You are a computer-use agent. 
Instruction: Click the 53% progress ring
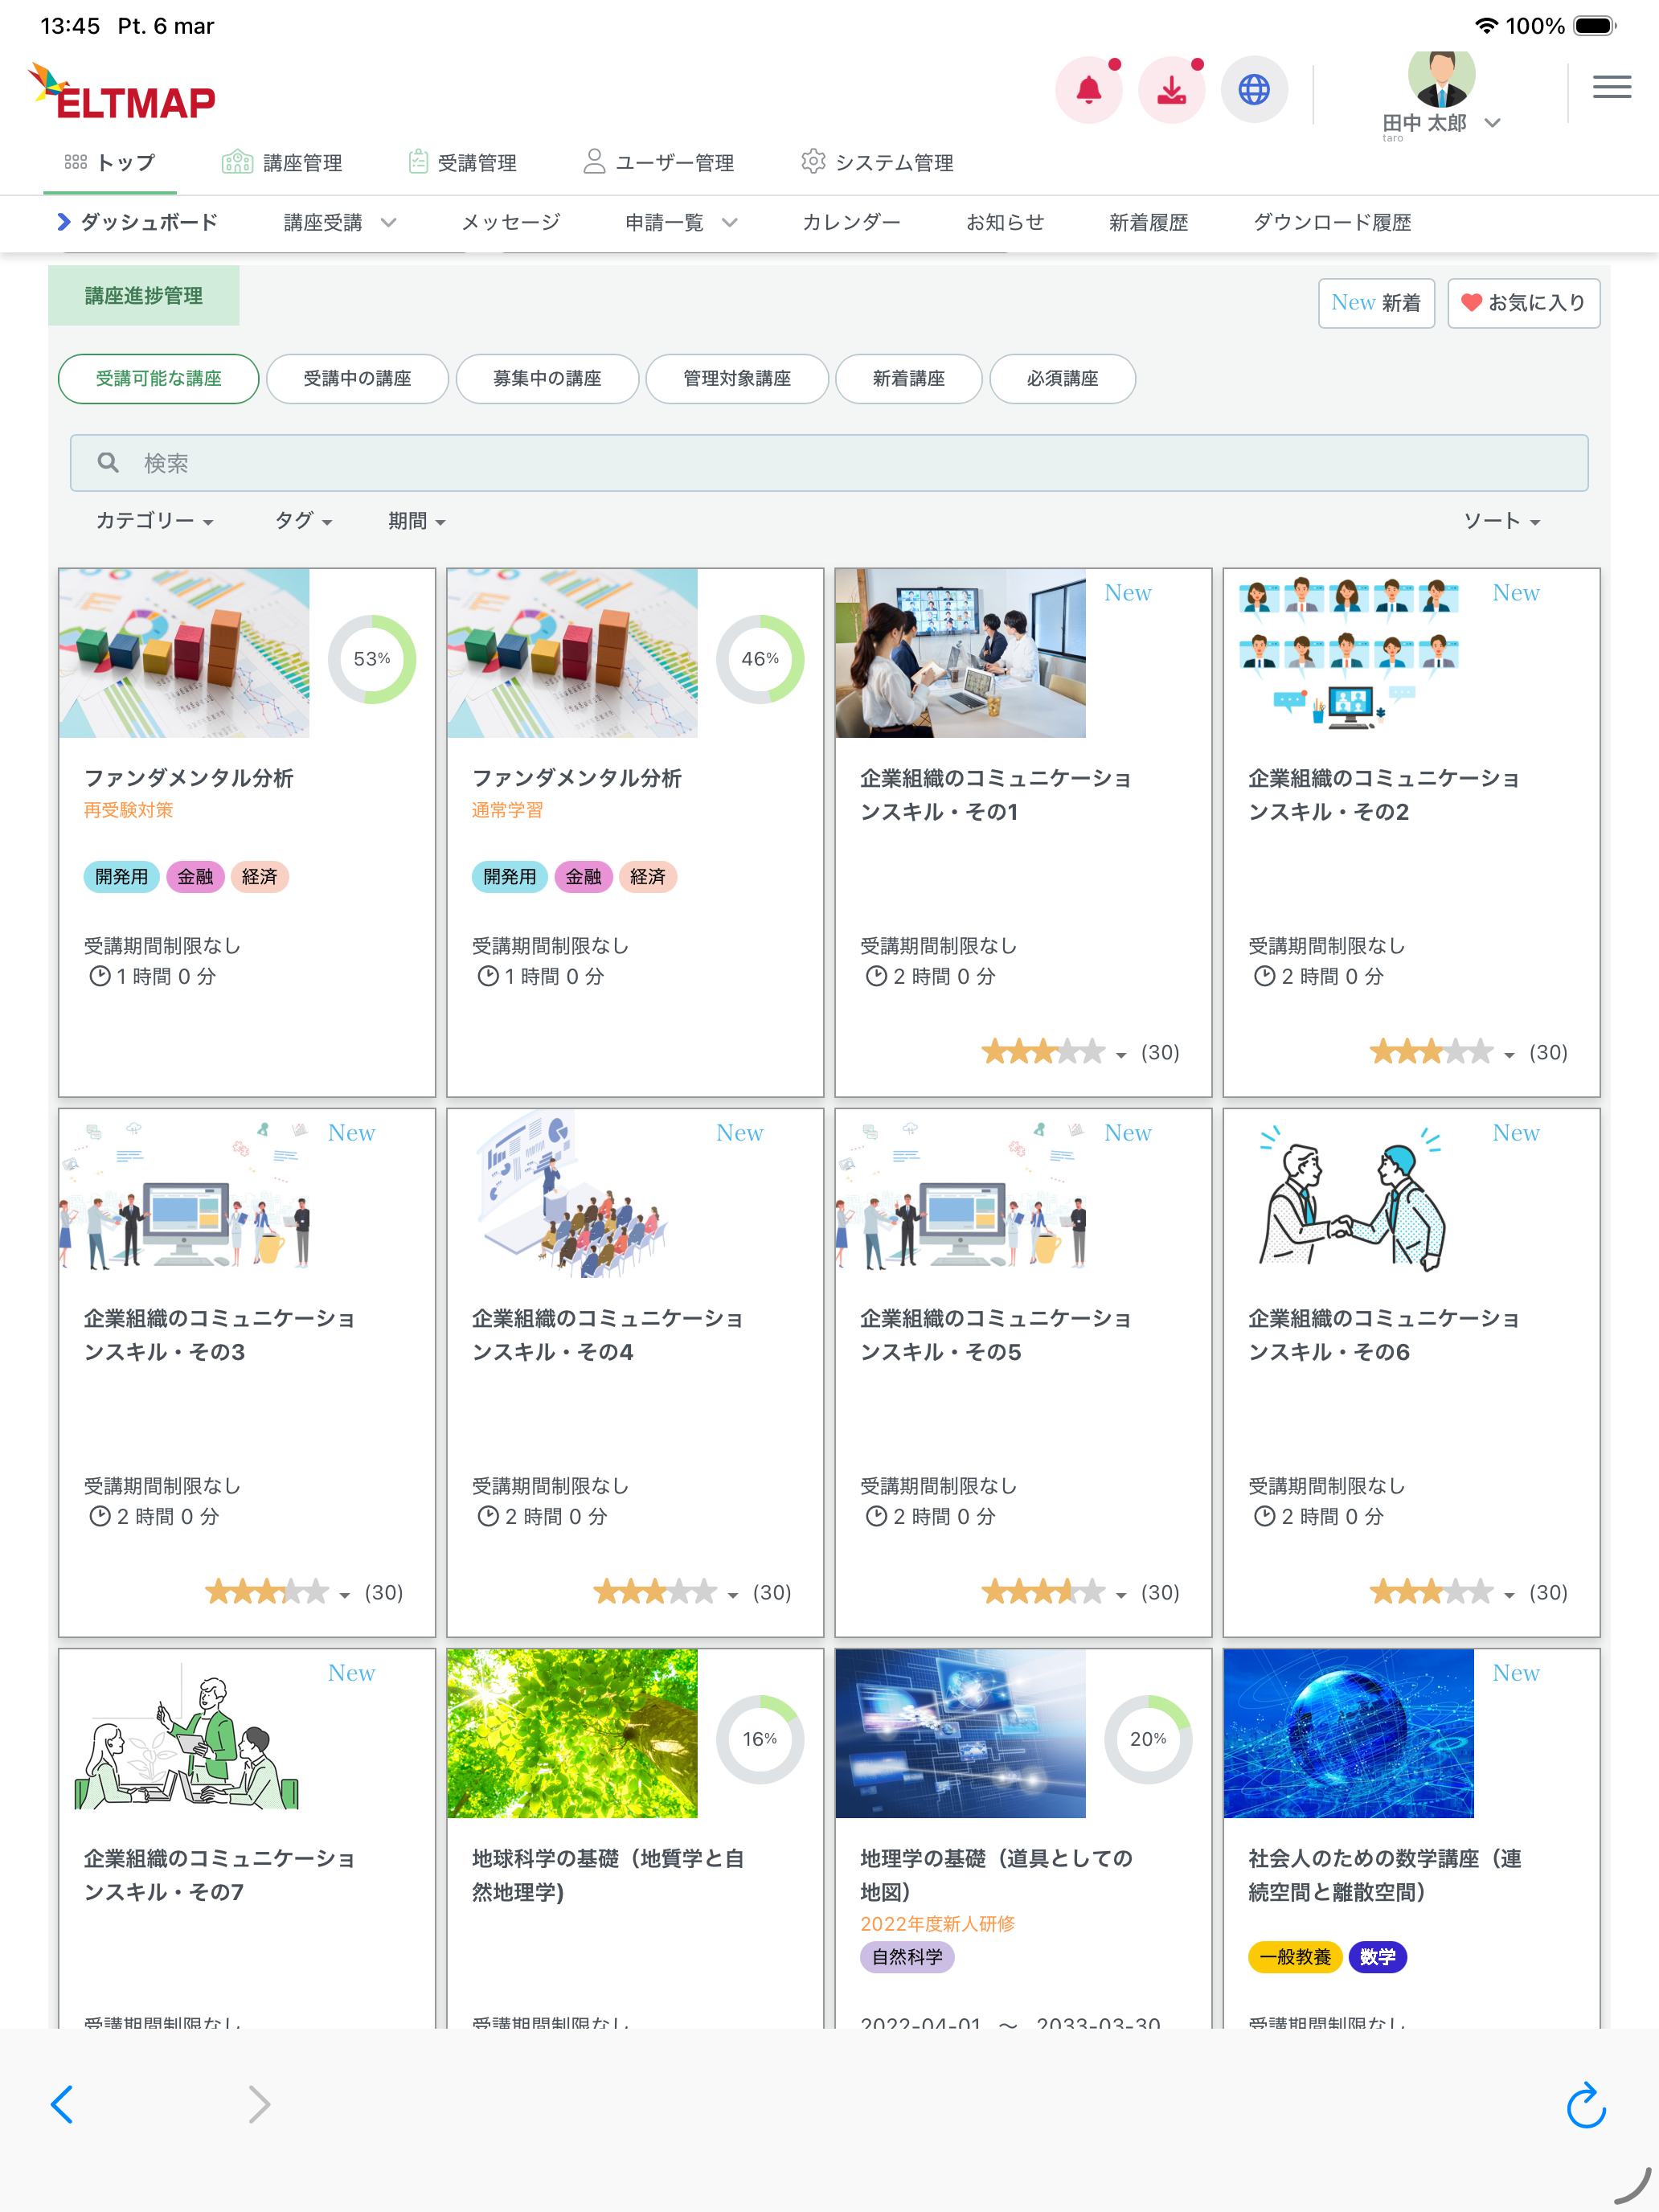(x=371, y=658)
